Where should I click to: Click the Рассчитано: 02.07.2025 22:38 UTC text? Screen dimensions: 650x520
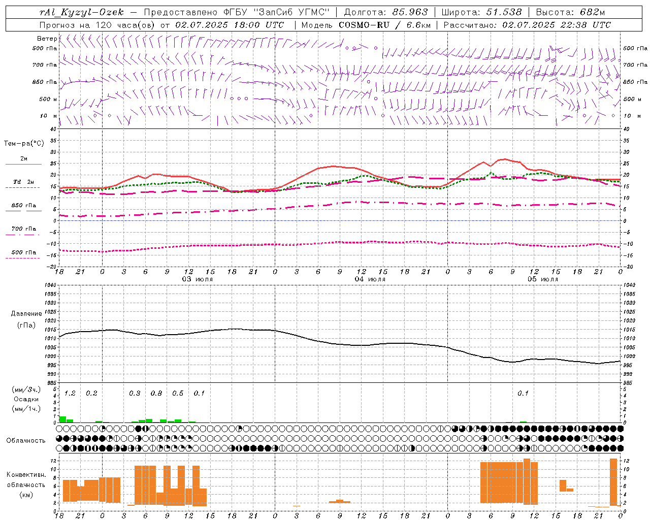[x=527, y=25]
